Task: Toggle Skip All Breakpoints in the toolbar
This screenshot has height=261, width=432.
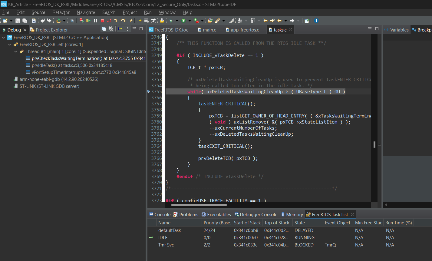Action: pos(72,21)
